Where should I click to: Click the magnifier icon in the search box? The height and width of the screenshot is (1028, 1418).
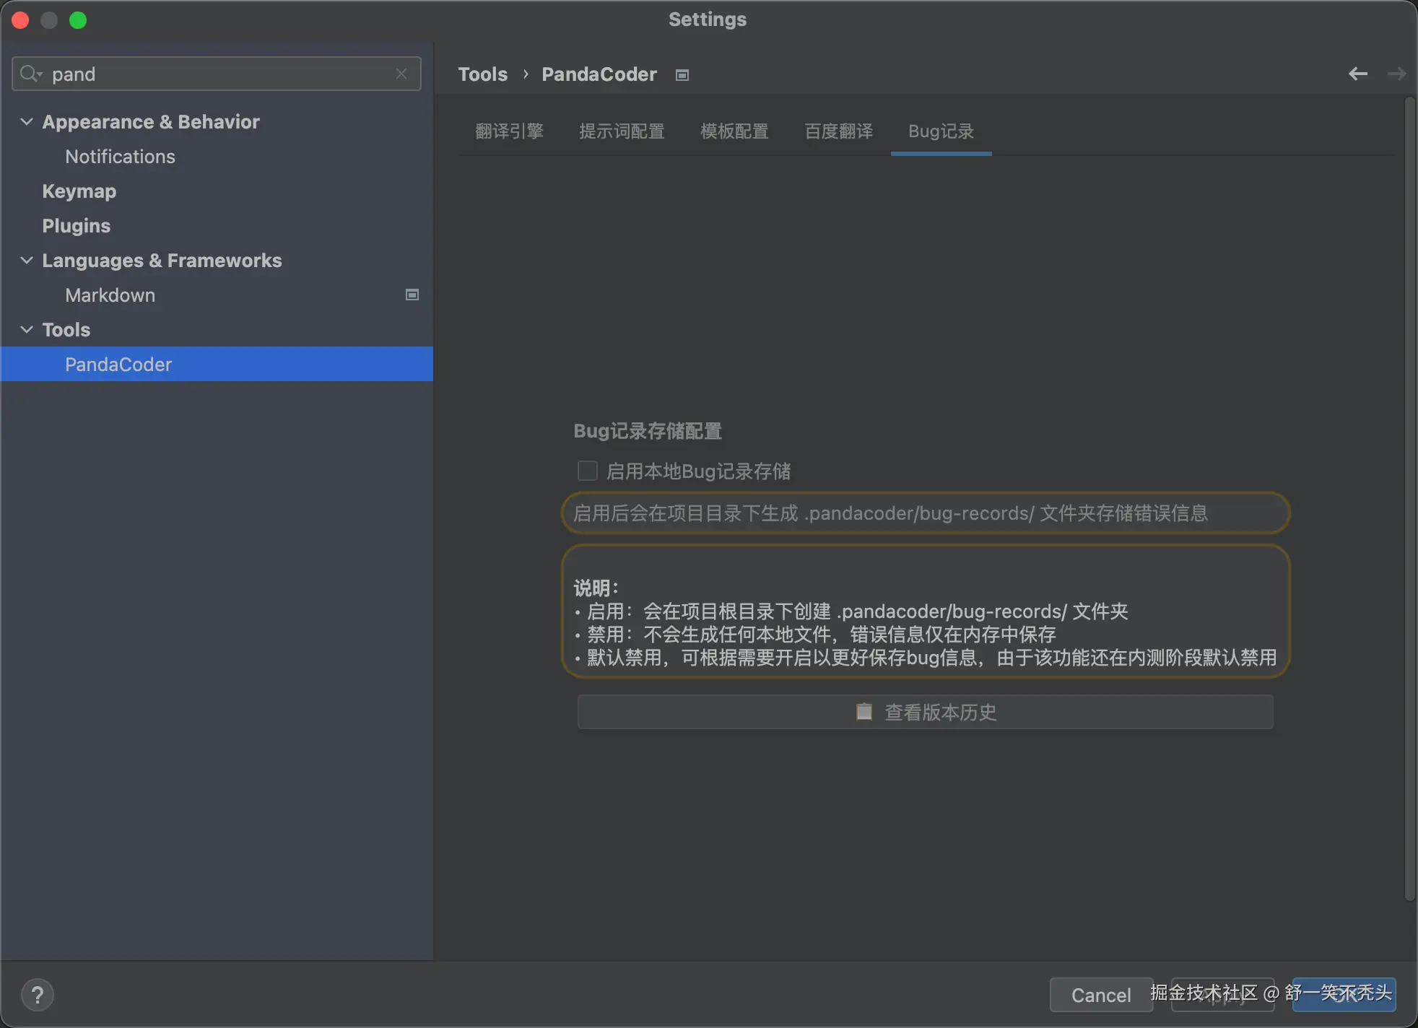[27, 73]
